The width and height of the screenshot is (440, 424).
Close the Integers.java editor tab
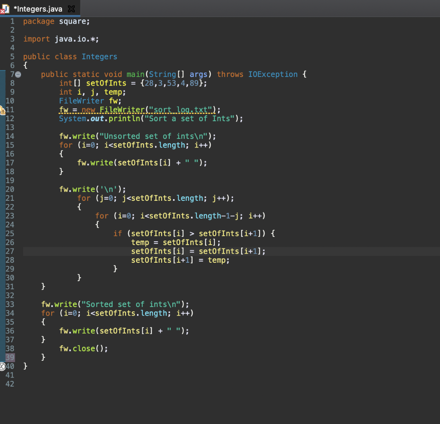pos(71,9)
